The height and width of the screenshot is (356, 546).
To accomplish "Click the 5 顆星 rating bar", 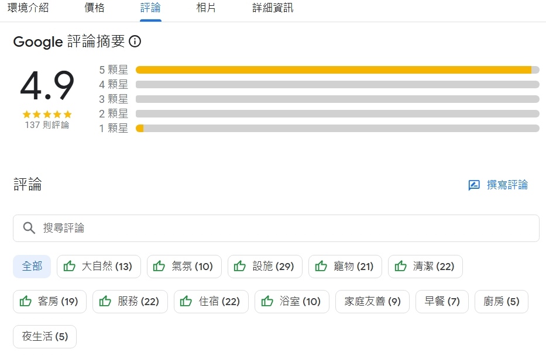I will (x=337, y=70).
